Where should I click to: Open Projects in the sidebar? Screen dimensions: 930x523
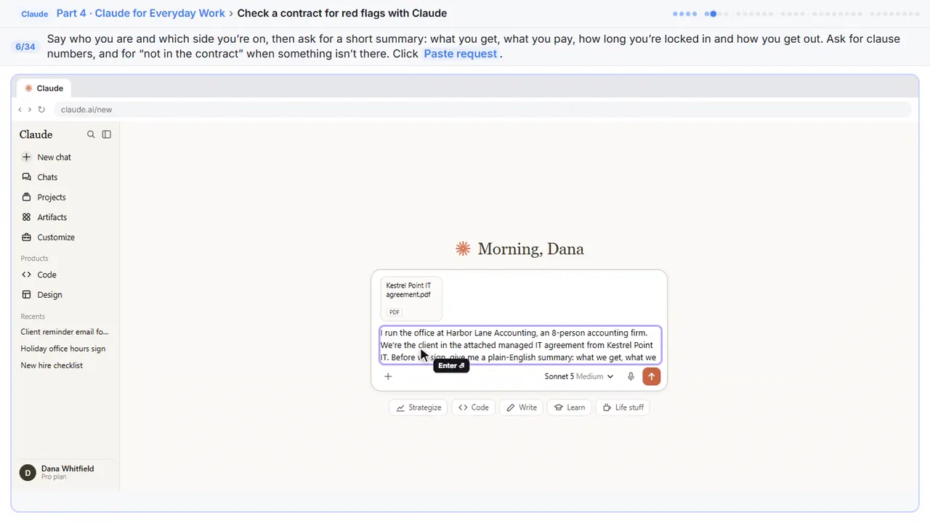(65, 197)
